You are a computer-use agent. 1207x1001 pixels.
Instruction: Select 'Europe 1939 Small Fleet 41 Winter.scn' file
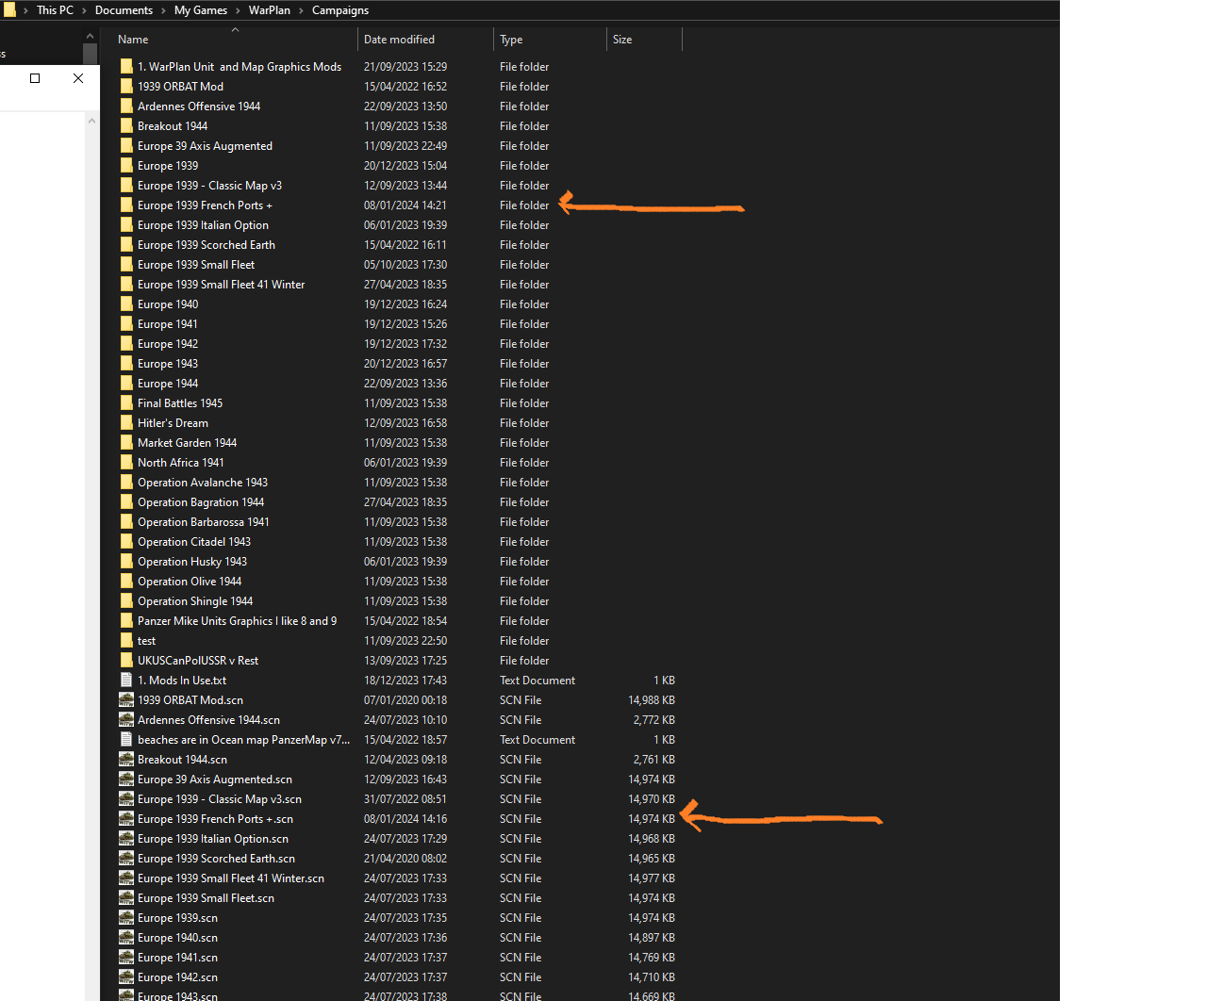pos(231,878)
